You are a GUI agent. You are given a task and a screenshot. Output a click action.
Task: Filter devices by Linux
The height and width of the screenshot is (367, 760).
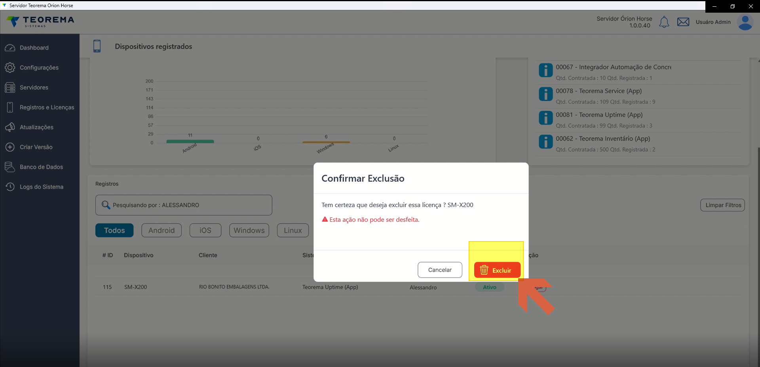(293, 230)
